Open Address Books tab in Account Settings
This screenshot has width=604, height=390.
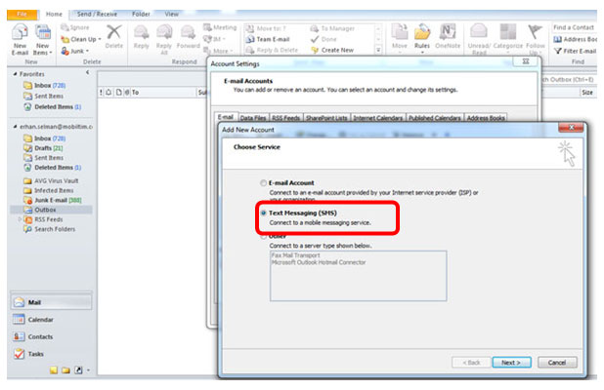pyautogui.click(x=486, y=118)
